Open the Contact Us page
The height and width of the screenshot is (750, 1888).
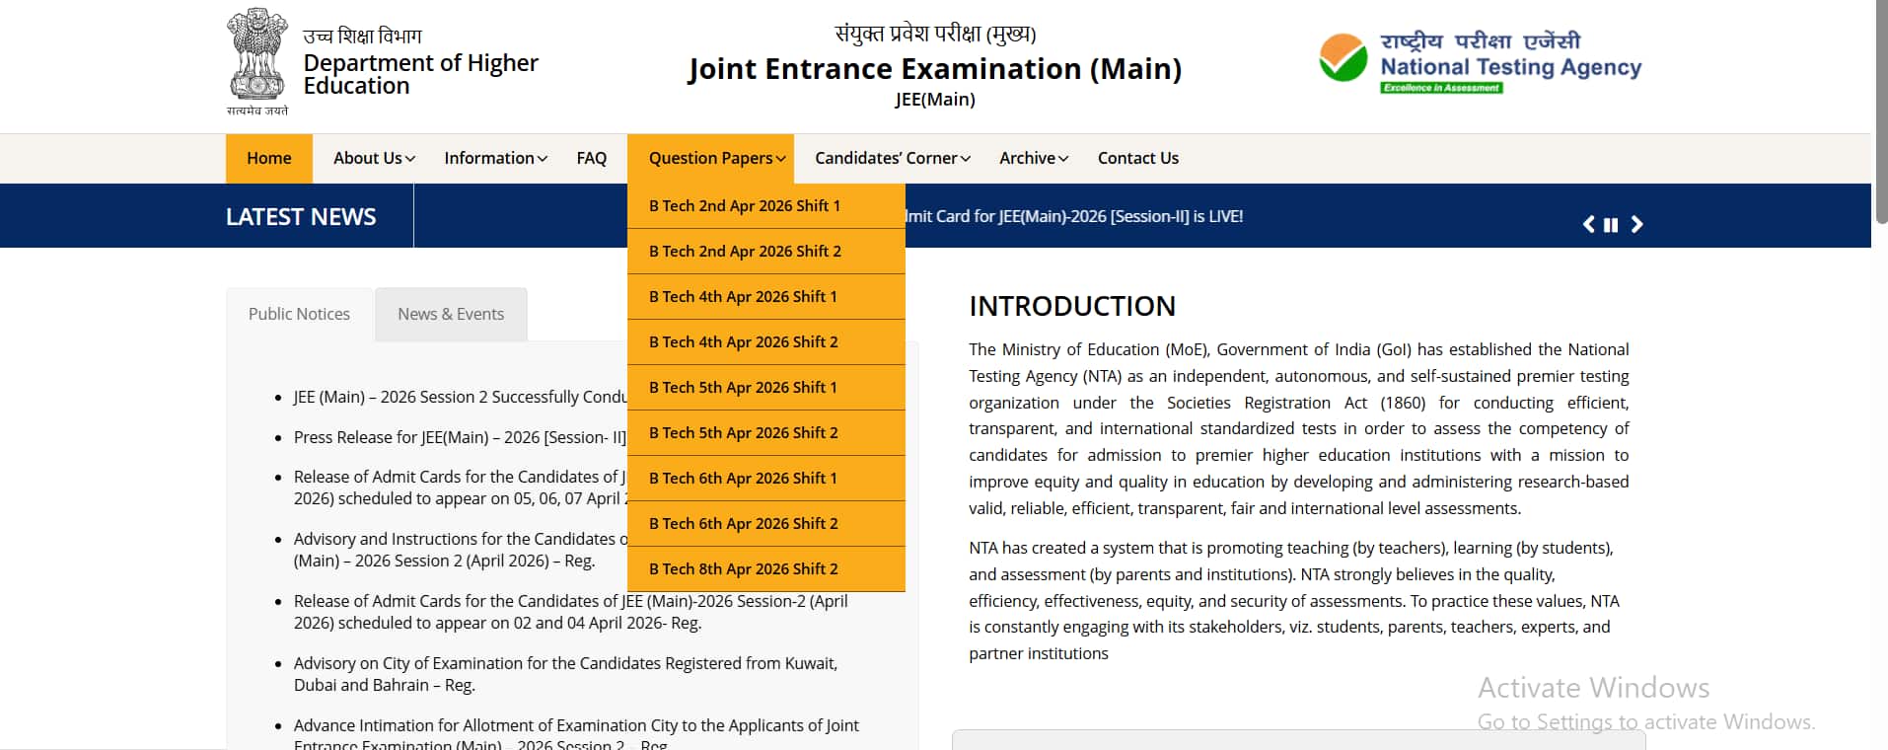[x=1137, y=158]
